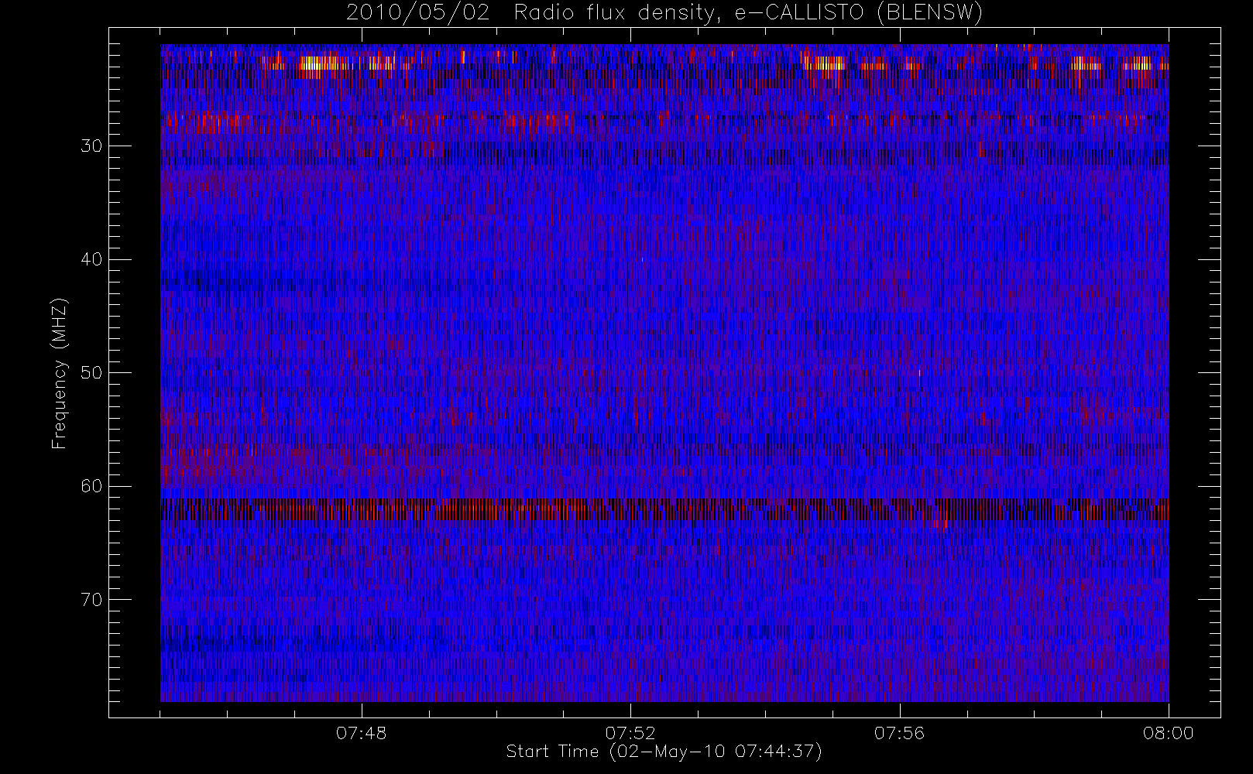Click the 07:48 time tick label
Viewport: 1253px width, 774px height.
tap(361, 733)
